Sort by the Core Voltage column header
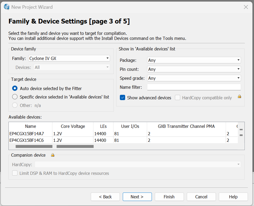 pos(73,126)
